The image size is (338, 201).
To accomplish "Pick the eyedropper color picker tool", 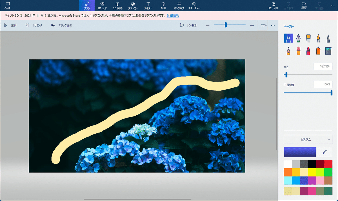I will tap(324, 152).
